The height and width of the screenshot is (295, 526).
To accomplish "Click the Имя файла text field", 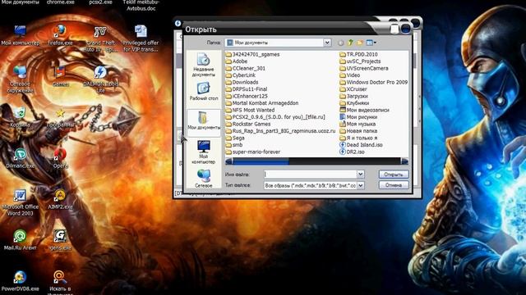I will pos(310,175).
